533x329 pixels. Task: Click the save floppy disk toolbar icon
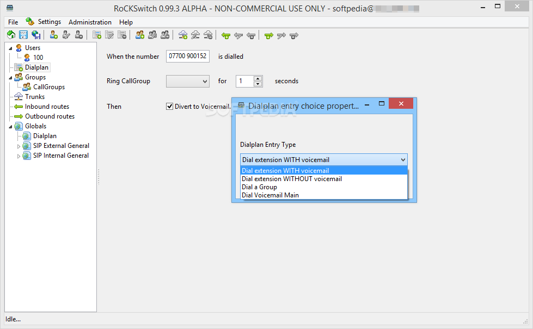click(x=23, y=35)
